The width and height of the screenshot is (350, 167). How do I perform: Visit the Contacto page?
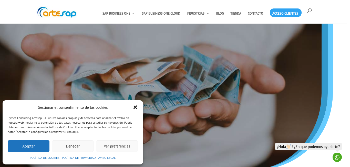(255, 13)
